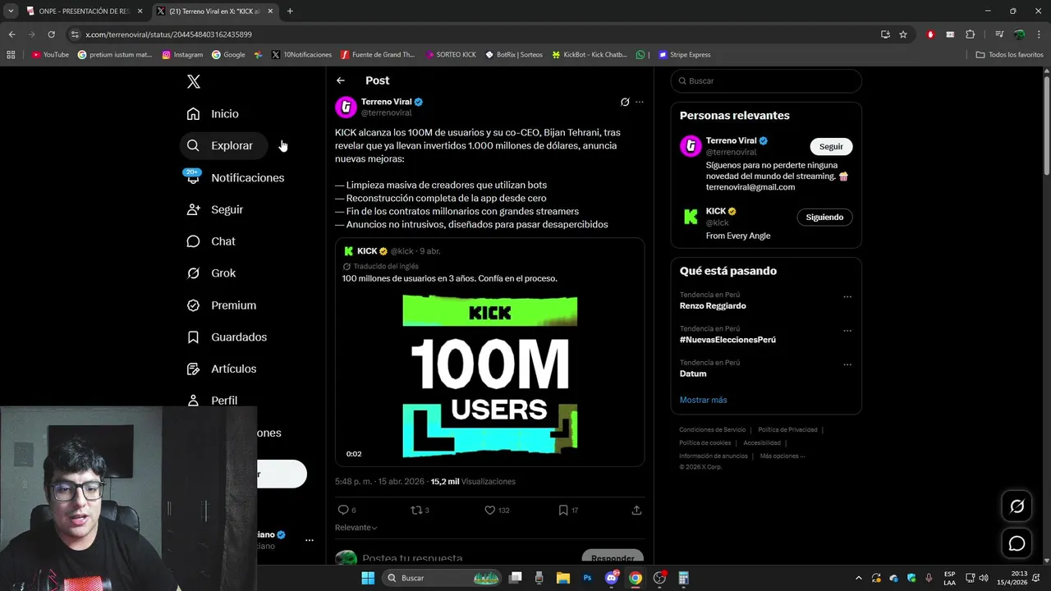The height and width of the screenshot is (591, 1051).
Task: Open the #NuevasEleccionesPerú trend
Action: coord(727,340)
